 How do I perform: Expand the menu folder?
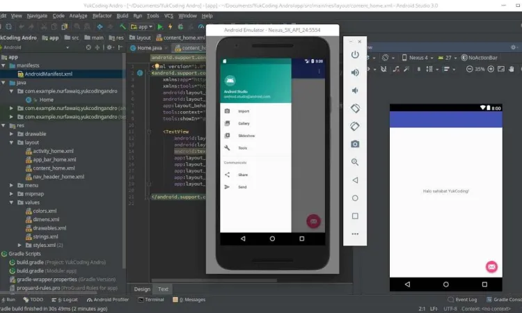11,185
